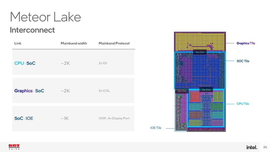Click the SOC Tile label

pos(243,61)
